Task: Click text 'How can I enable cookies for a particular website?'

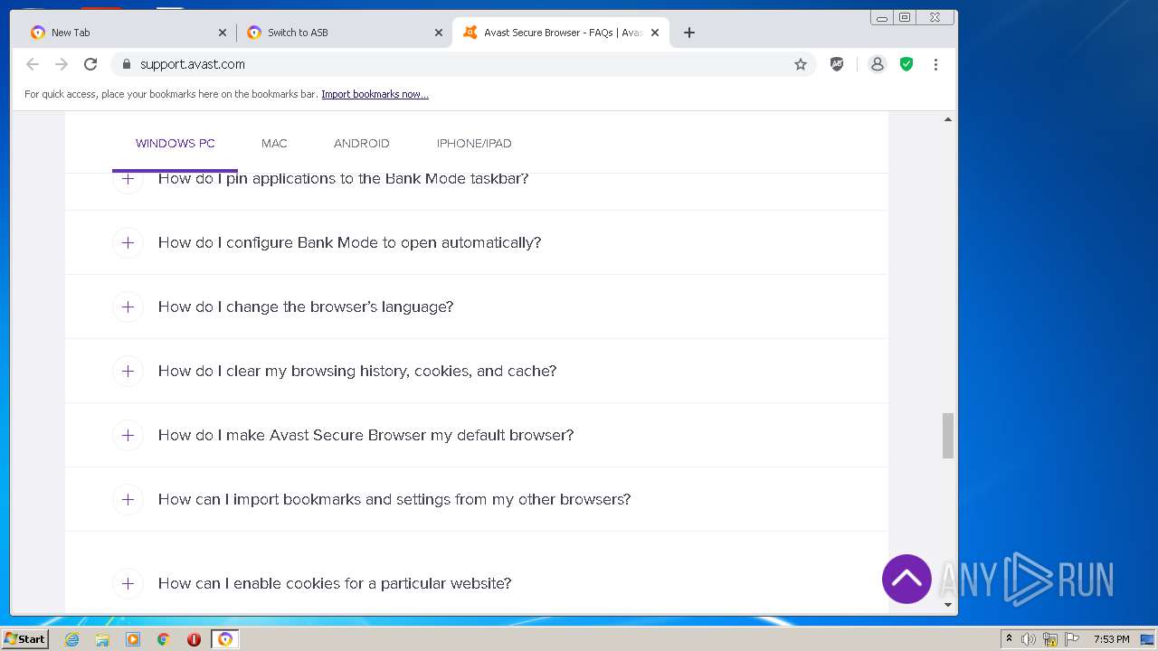Action: click(335, 583)
